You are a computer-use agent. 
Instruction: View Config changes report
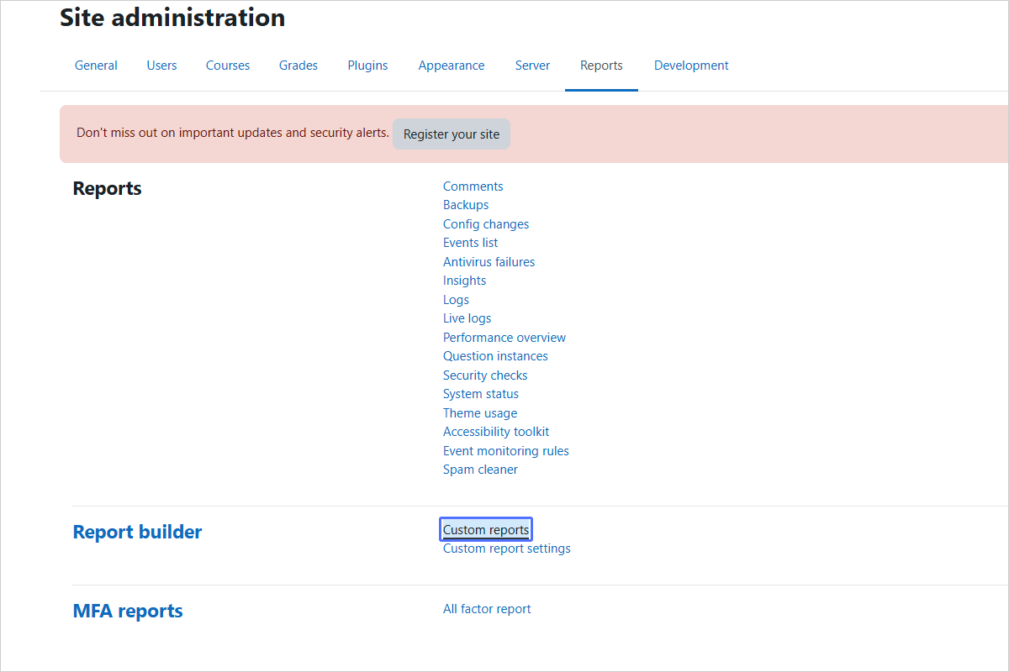click(x=486, y=224)
